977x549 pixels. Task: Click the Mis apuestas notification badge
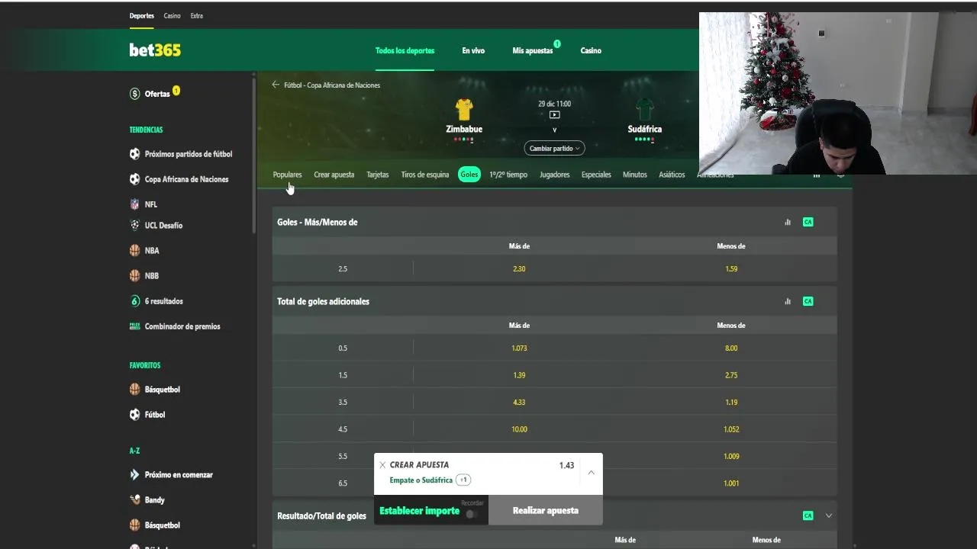(x=557, y=44)
